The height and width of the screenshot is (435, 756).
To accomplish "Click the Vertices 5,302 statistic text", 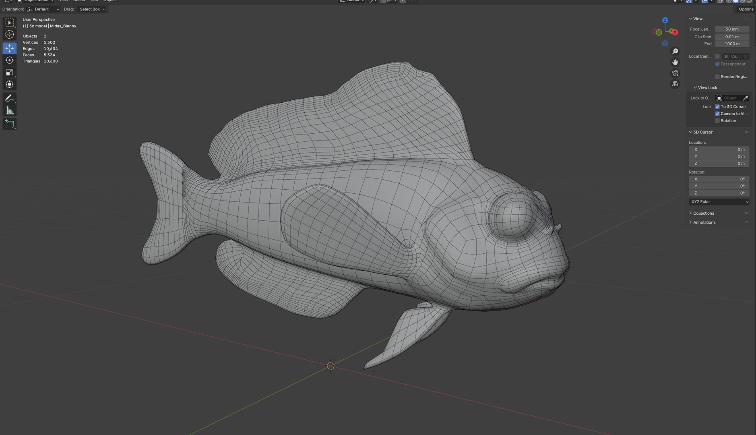I will tap(39, 42).
